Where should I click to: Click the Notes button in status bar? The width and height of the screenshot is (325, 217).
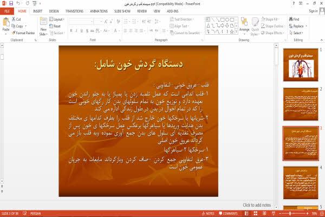[x=208, y=213]
